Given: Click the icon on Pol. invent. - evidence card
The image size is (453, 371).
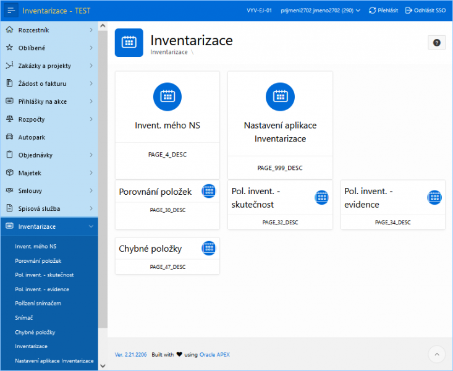Looking at the screenshot, I should (x=434, y=197).
